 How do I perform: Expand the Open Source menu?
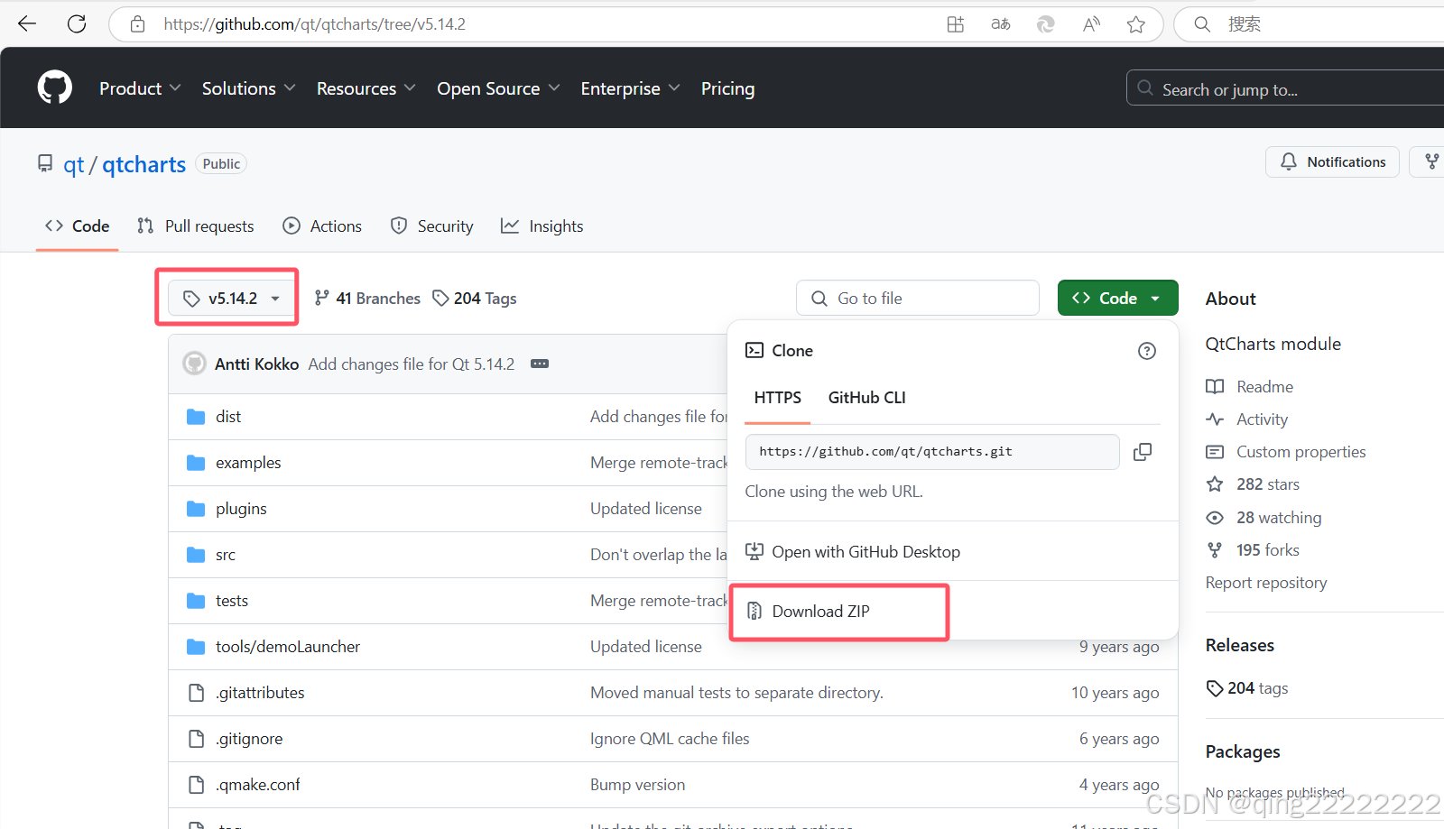pos(498,88)
